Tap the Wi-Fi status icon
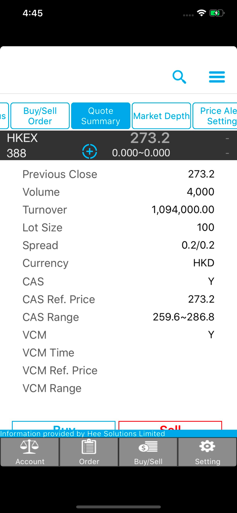 201,13
